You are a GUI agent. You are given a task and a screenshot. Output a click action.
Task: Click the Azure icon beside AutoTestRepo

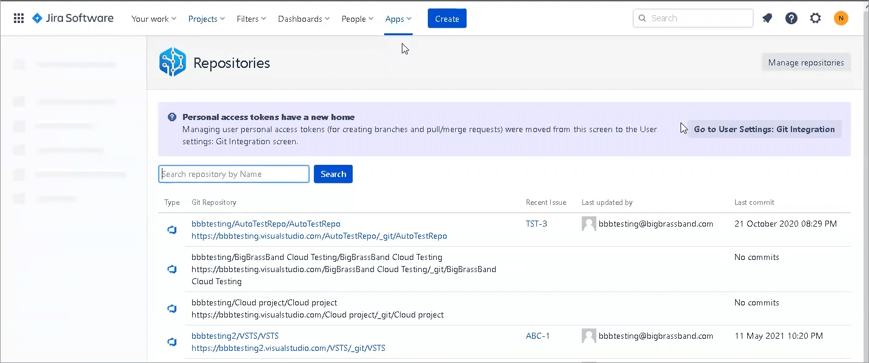click(x=172, y=230)
